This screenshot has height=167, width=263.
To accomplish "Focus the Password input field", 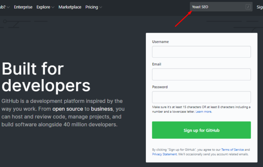I will pos(201,97).
